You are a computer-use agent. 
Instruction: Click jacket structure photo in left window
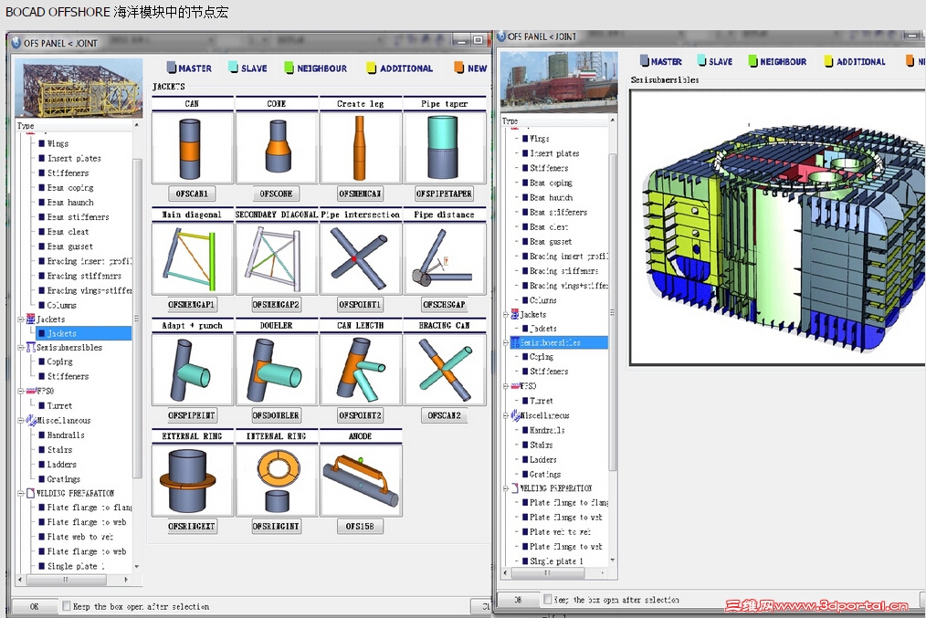(79, 88)
